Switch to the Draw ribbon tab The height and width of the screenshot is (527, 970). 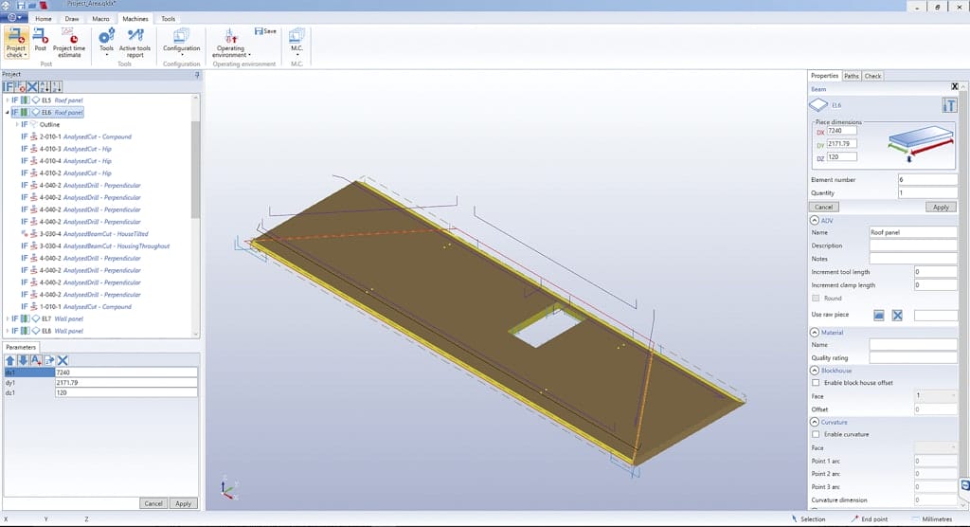click(x=73, y=19)
